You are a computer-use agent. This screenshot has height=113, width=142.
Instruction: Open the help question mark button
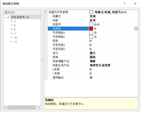pyautogui.click(x=125, y=4)
